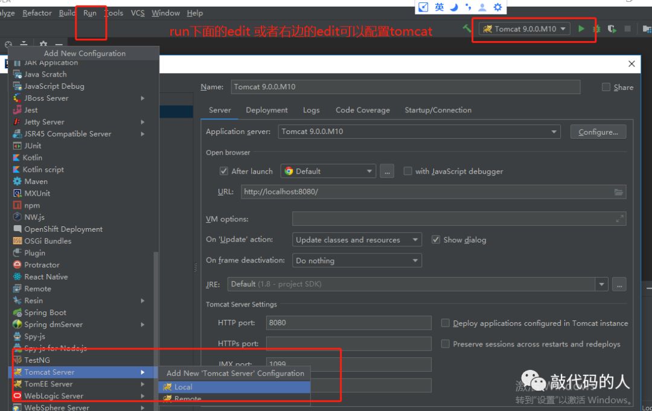652x411 pixels.
Task: Open the Refactor menu
Action: click(x=37, y=13)
